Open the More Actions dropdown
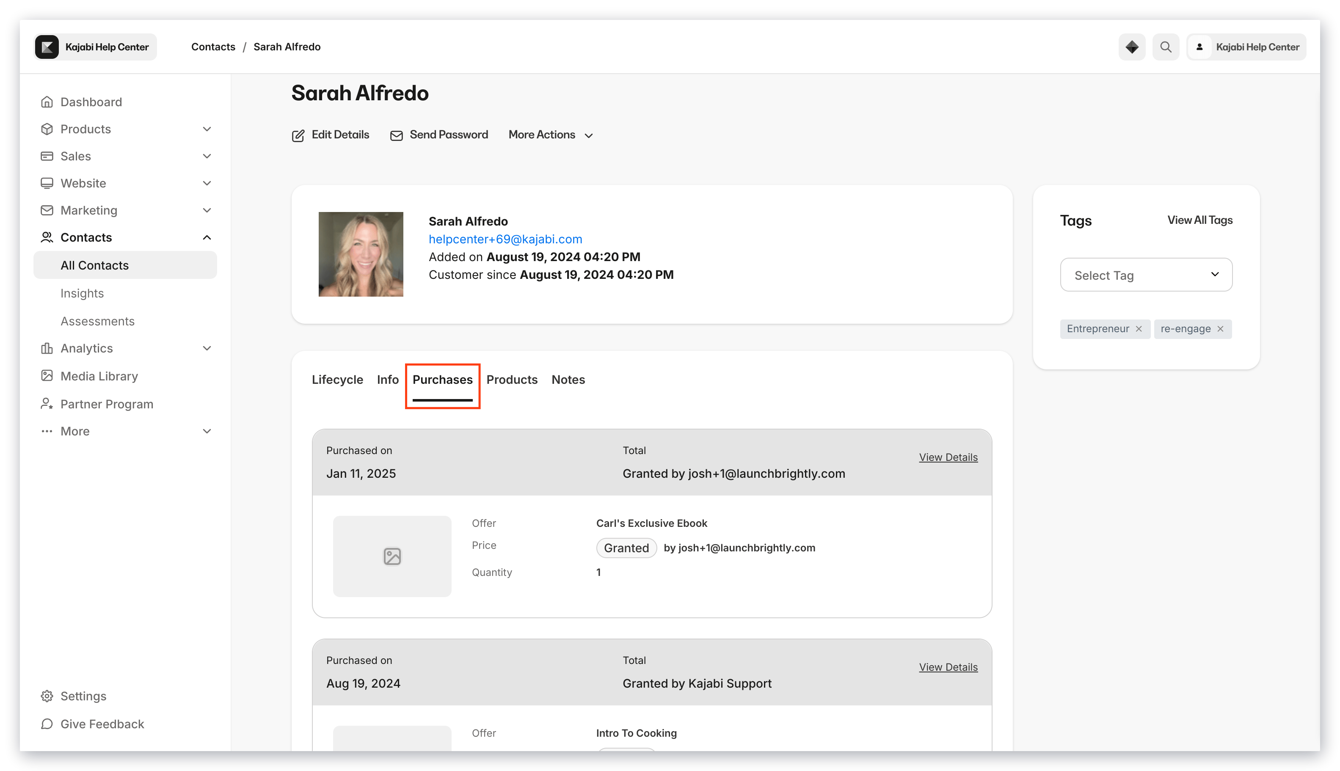The height and width of the screenshot is (771, 1340). [550, 135]
